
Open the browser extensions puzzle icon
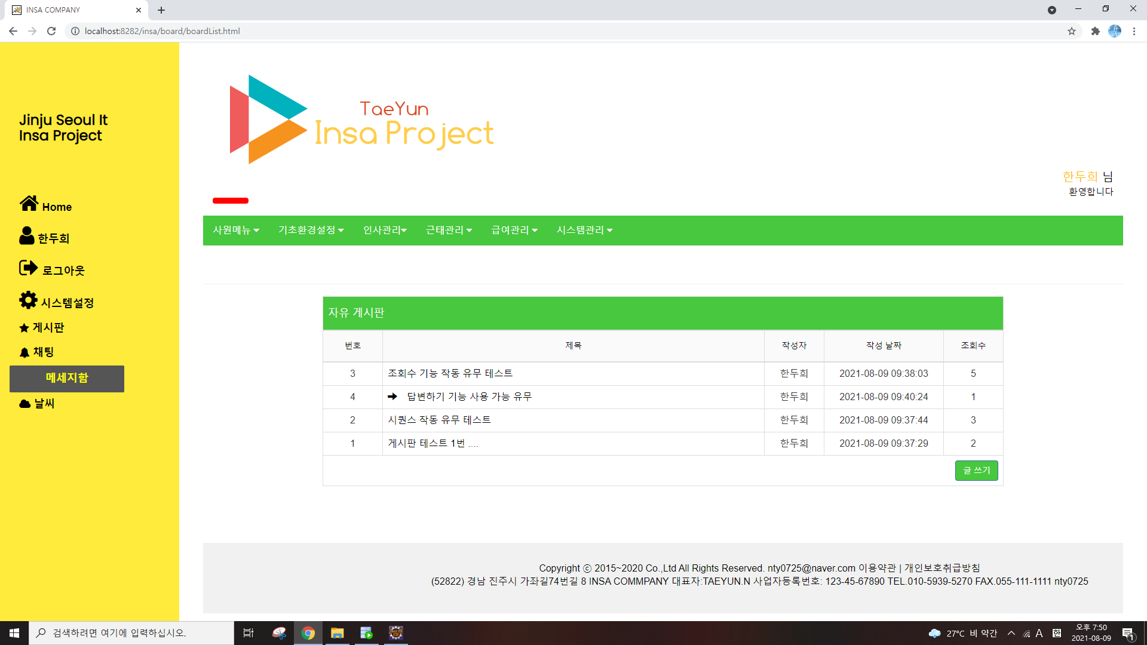1095,31
